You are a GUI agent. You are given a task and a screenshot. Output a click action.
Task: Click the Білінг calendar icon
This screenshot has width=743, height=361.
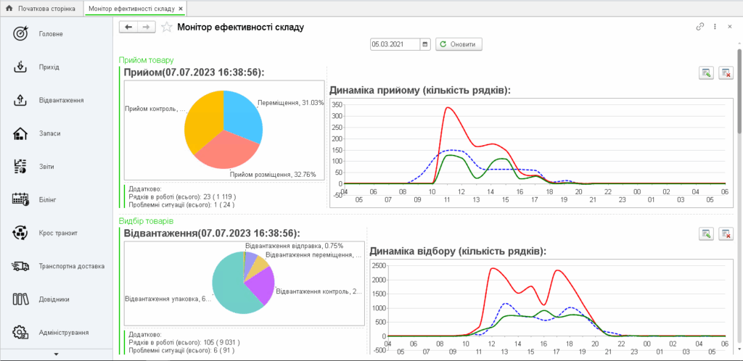point(20,199)
